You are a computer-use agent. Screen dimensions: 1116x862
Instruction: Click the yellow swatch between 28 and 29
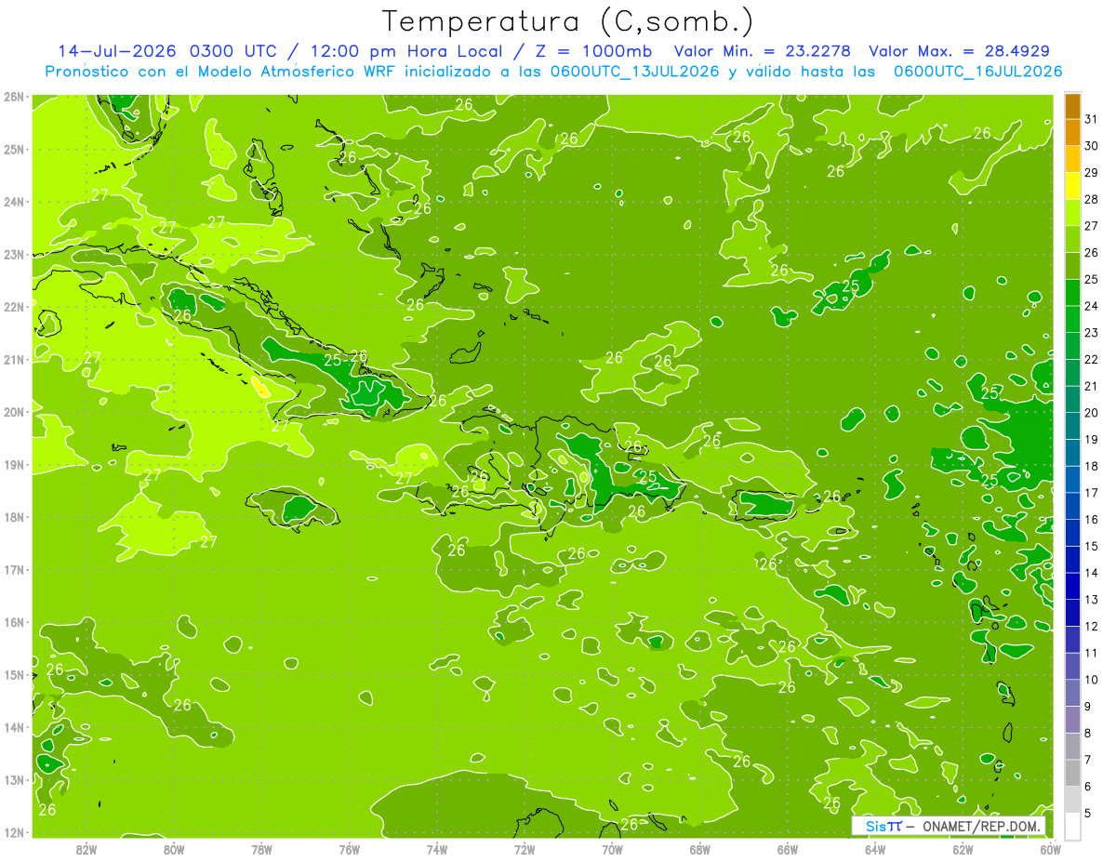pos(1072,186)
